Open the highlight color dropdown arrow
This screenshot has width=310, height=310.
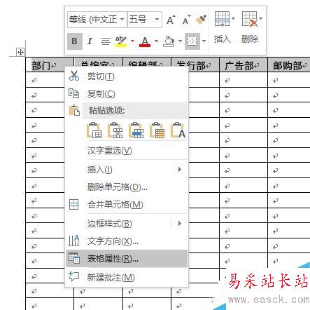(x=132, y=41)
